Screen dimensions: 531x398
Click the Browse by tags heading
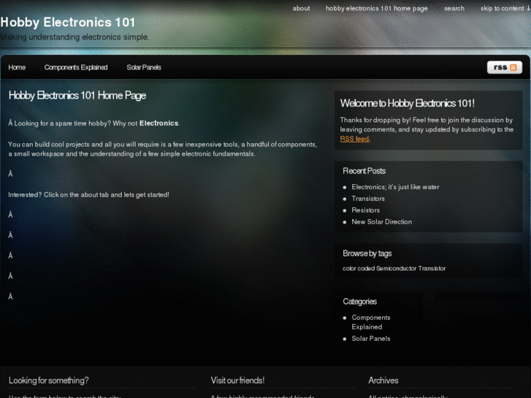367,253
